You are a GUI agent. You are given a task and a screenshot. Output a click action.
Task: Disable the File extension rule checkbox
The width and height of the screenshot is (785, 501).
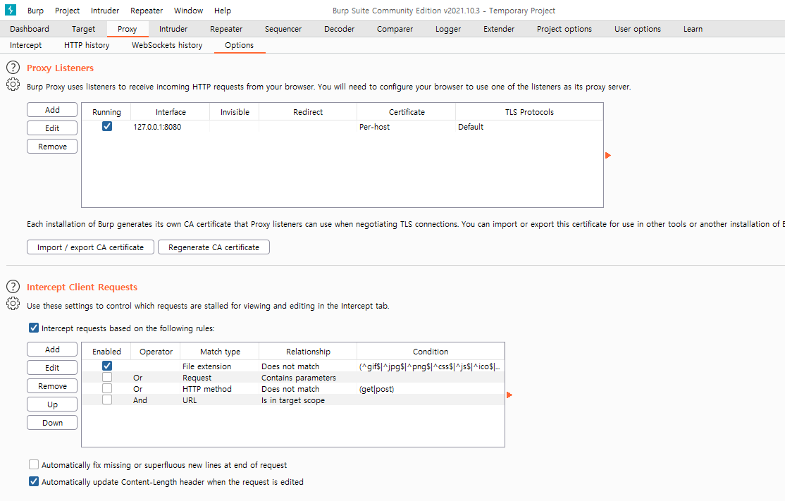(x=107, y=366)
